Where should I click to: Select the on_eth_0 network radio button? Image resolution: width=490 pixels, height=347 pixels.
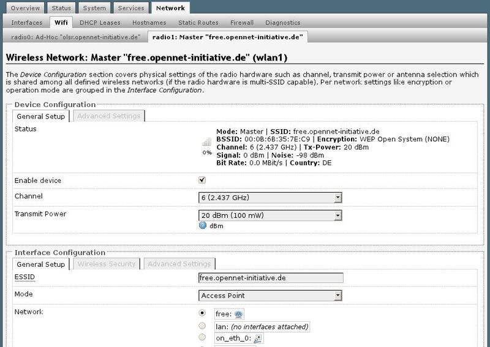pyautogui.click(x=202, y=337)
